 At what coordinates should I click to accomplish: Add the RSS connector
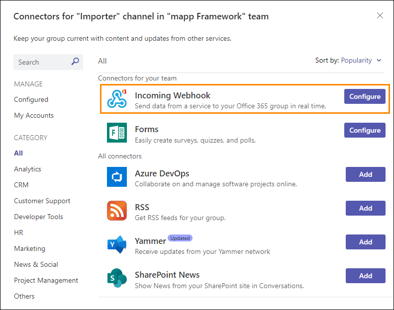(x=365, y=208)
